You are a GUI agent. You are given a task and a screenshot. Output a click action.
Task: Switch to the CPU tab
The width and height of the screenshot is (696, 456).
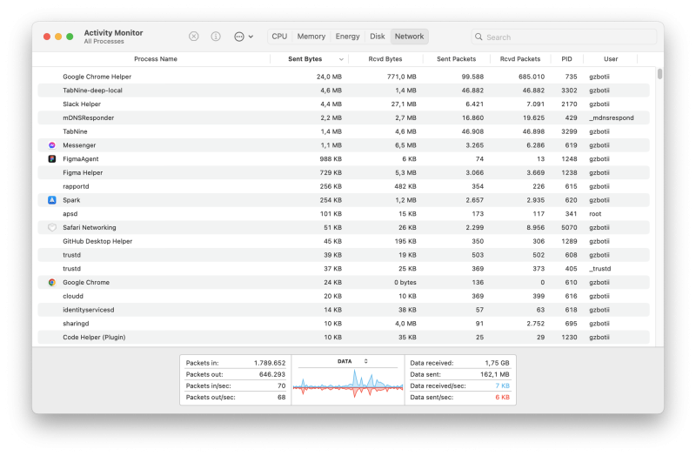coord(279,37)
